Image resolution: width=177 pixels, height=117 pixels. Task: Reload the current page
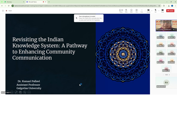(x=9, y=6)
